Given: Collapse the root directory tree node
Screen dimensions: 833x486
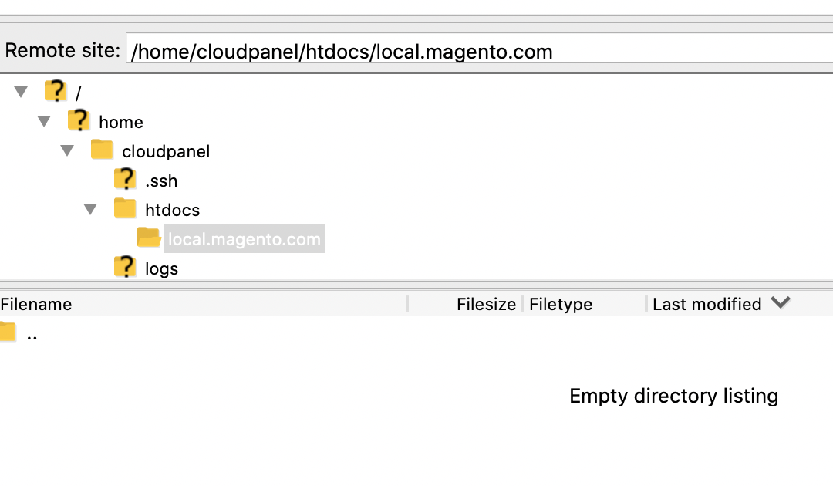Looking at the screenshot, I should pos(21,93).
